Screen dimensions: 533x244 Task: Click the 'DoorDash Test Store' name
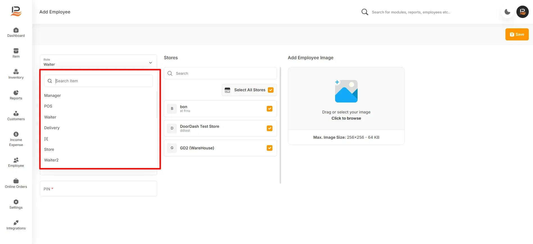[x=199, y=126]
